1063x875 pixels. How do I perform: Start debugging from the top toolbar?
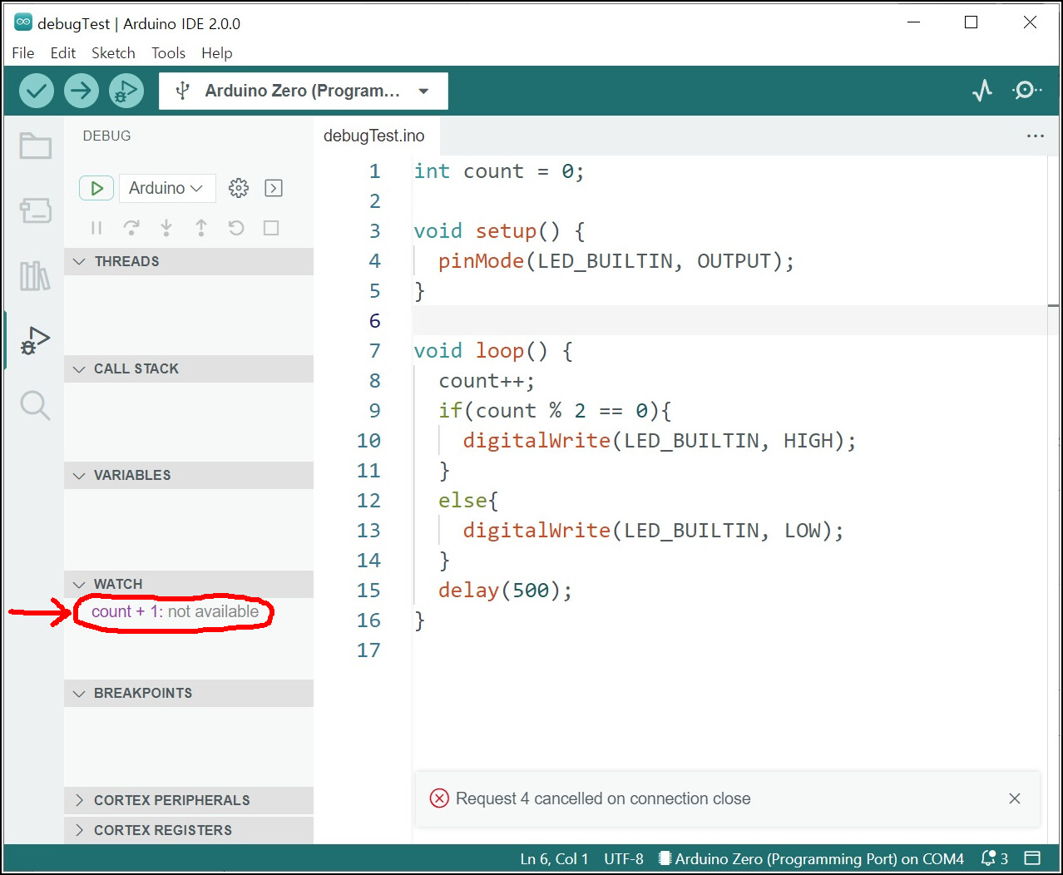point(126,91)
